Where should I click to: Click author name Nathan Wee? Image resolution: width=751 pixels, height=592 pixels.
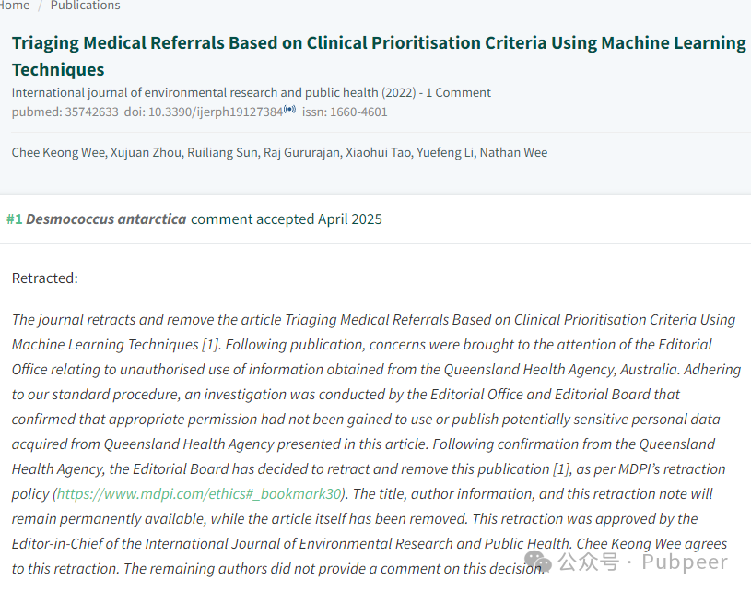[x=513, y=152]
